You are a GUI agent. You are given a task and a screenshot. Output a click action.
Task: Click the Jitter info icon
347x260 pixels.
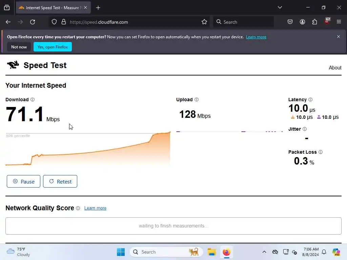(x=305, y=129)
